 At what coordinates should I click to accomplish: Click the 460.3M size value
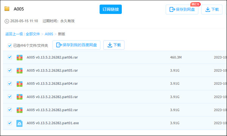(176, 57)
